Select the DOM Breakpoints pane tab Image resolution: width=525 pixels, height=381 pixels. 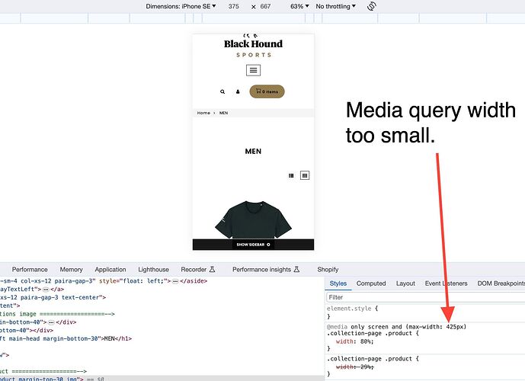tap(501, 283)
